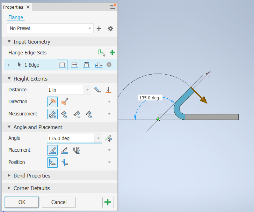Viewport: 254px width, 212px height.
Task: Select default flange Direction
Action: [x=52, y=102]
